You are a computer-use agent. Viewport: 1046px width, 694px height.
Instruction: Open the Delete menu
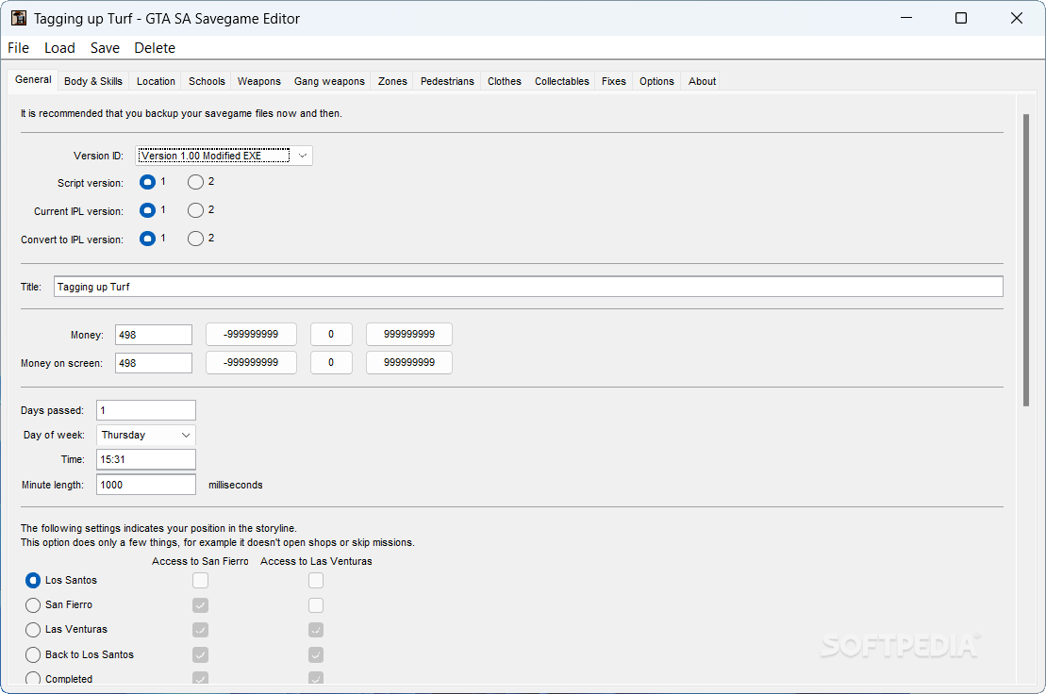point(155,48)
